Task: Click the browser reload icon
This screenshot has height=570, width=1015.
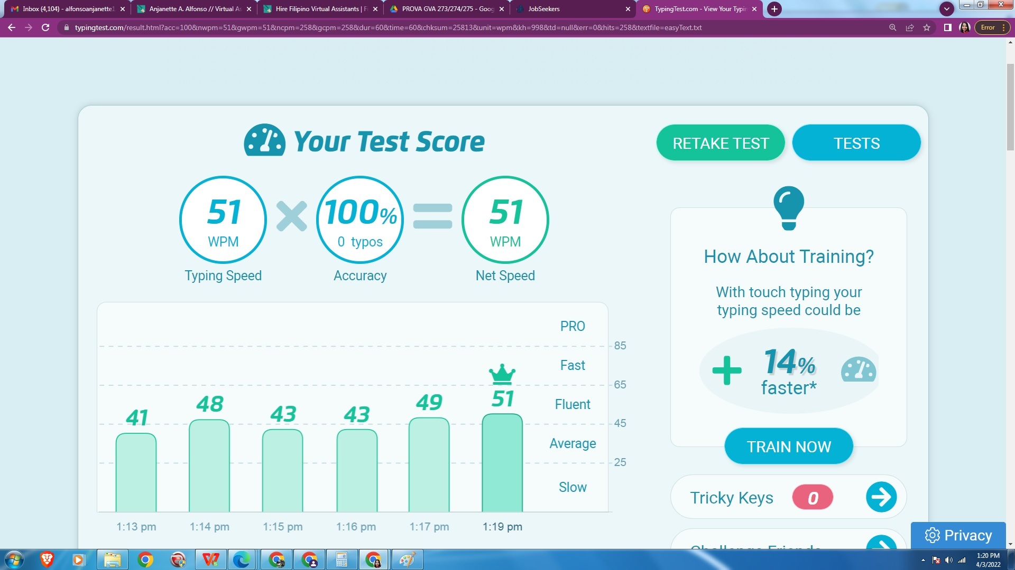Action: (x=45, y=27)
